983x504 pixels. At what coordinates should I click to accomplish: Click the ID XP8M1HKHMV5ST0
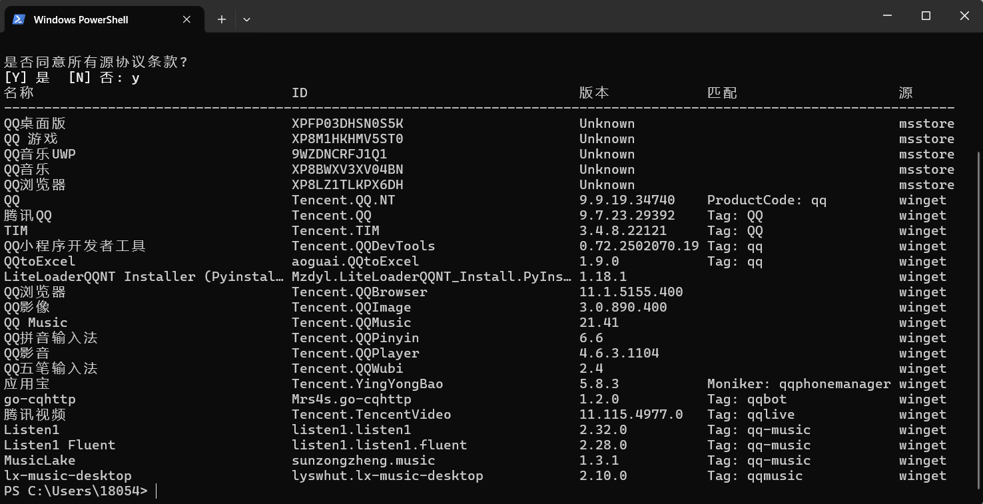pyautogui.click(x=348, y=138)
